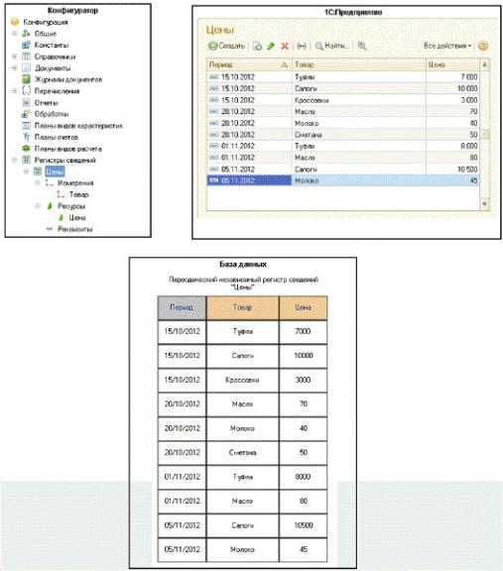The image size is (503, 571).
Task: Select the 01.11.2012 Туфли row
Action: (x=343, y=146)
